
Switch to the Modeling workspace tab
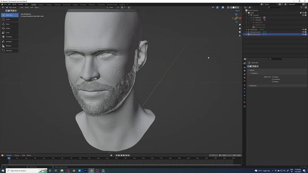[x=41, y=4]
